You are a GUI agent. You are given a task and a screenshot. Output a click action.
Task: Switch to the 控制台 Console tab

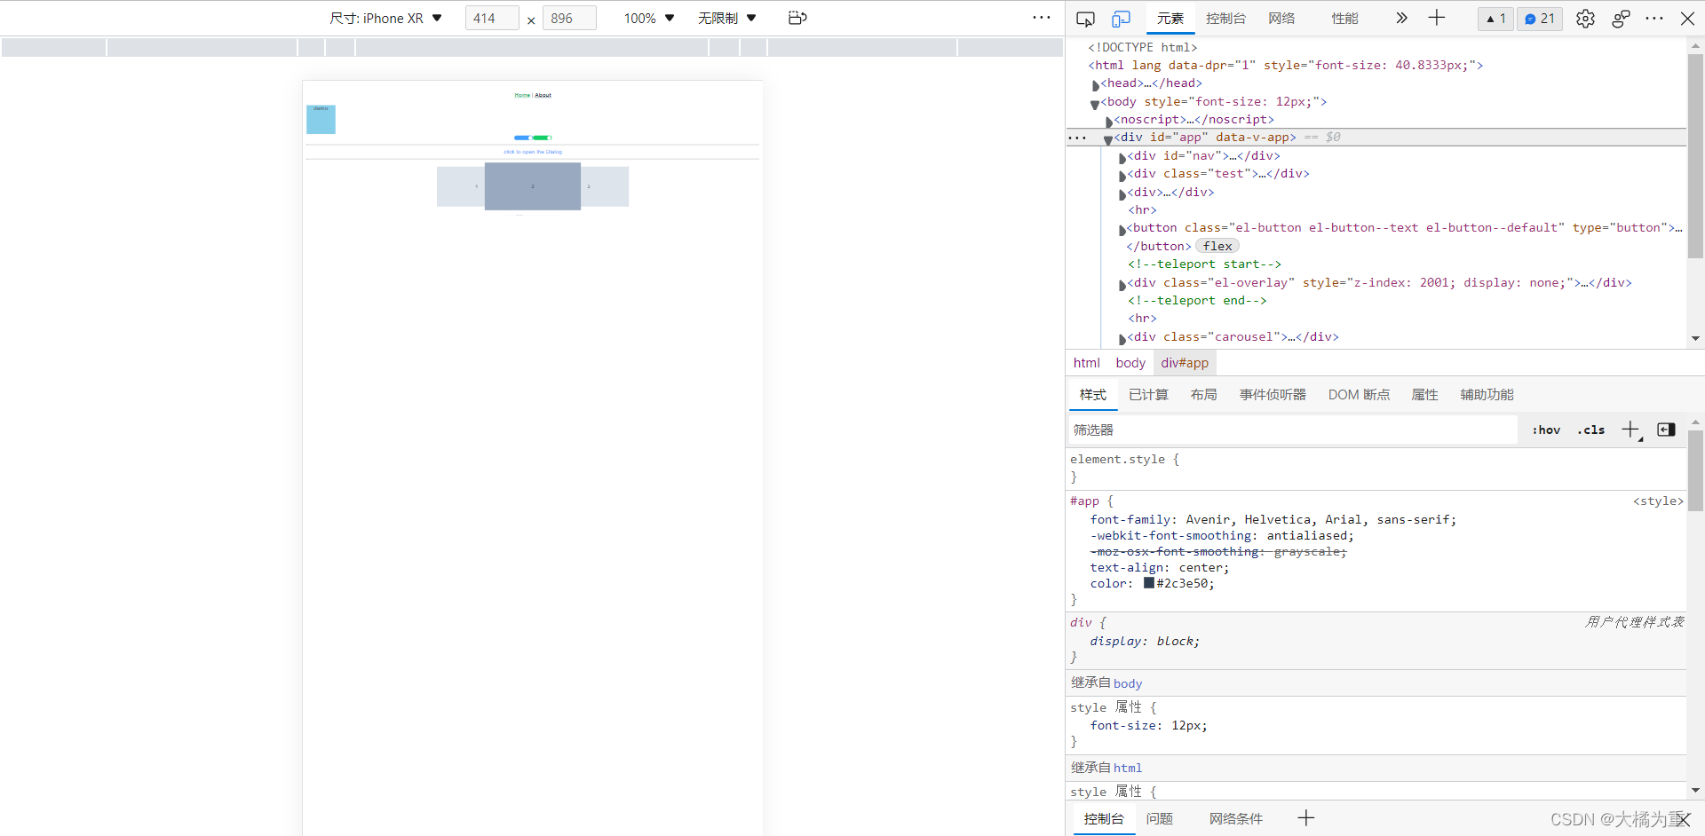[x=1225, y=19]
